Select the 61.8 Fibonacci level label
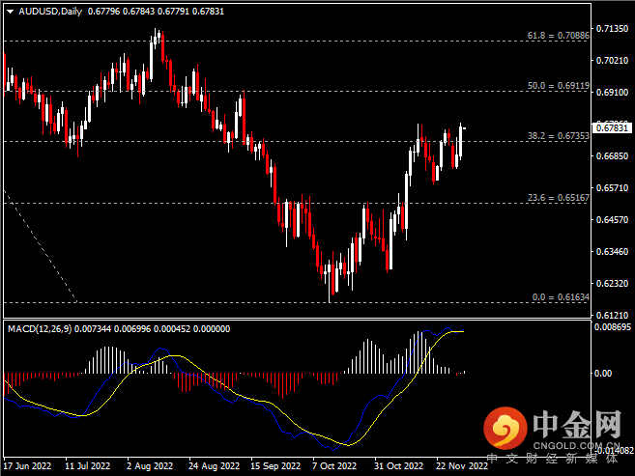Image resolution: width=635 pixels, height=476 pixels. (x=558, y=35)
